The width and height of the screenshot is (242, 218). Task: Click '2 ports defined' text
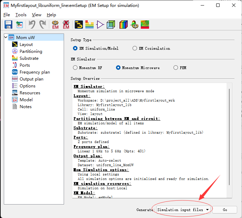tap(93, 142)
